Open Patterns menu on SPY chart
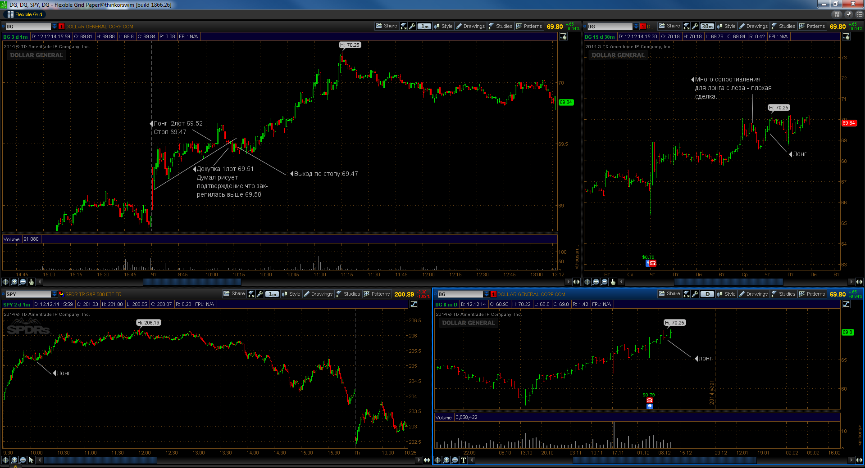 point(377,294)
